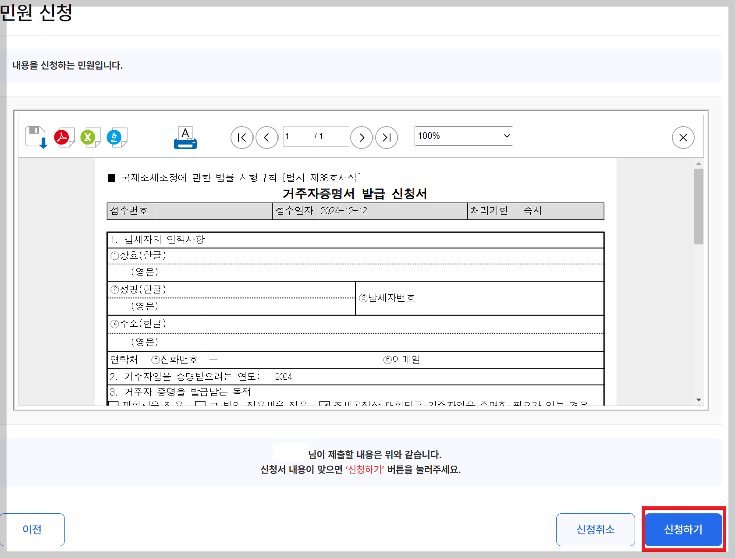Cancel the application via 신청취소 button
The image size is (735, 558).
[x=595, y=529]
